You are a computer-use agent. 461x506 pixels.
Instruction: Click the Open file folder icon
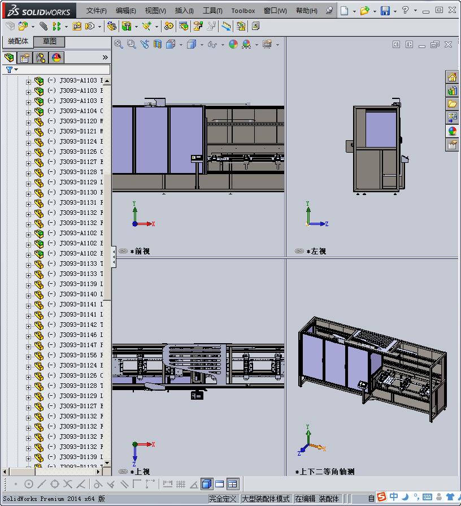[364, 11]
